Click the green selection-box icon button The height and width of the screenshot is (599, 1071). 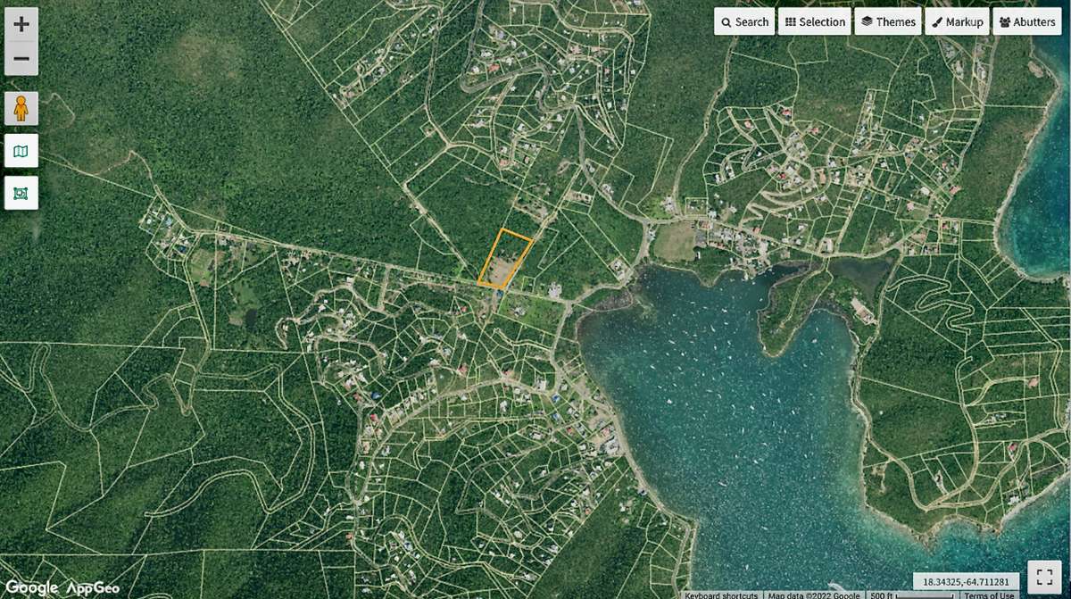coord(21,192)
